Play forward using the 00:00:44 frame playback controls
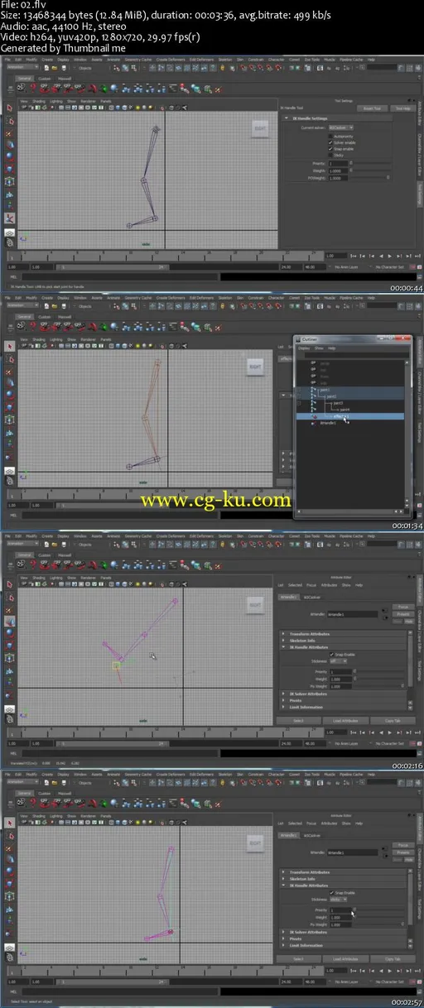The height and width of the screenshot is (1008, 424). [389, 256]
